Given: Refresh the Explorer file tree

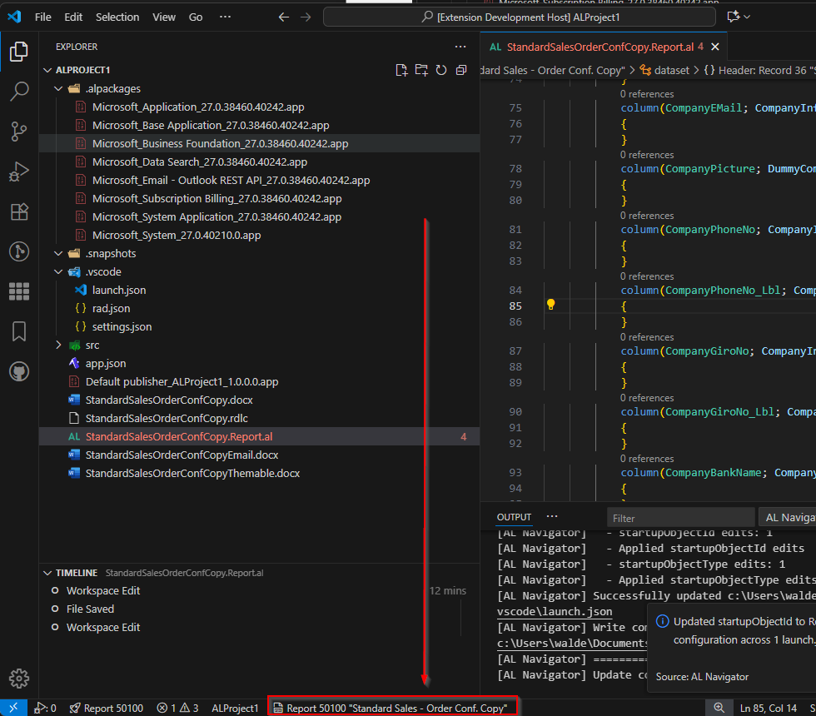Looking at the screenshot, I should point(441,71).
